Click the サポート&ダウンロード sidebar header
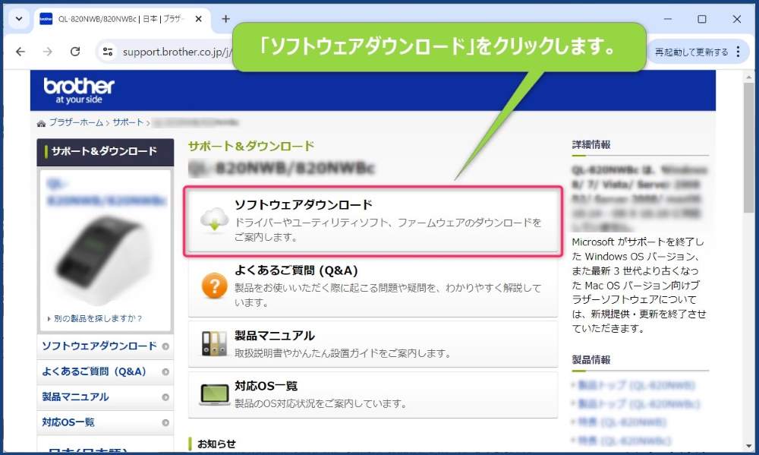 [x=105, y=152]
